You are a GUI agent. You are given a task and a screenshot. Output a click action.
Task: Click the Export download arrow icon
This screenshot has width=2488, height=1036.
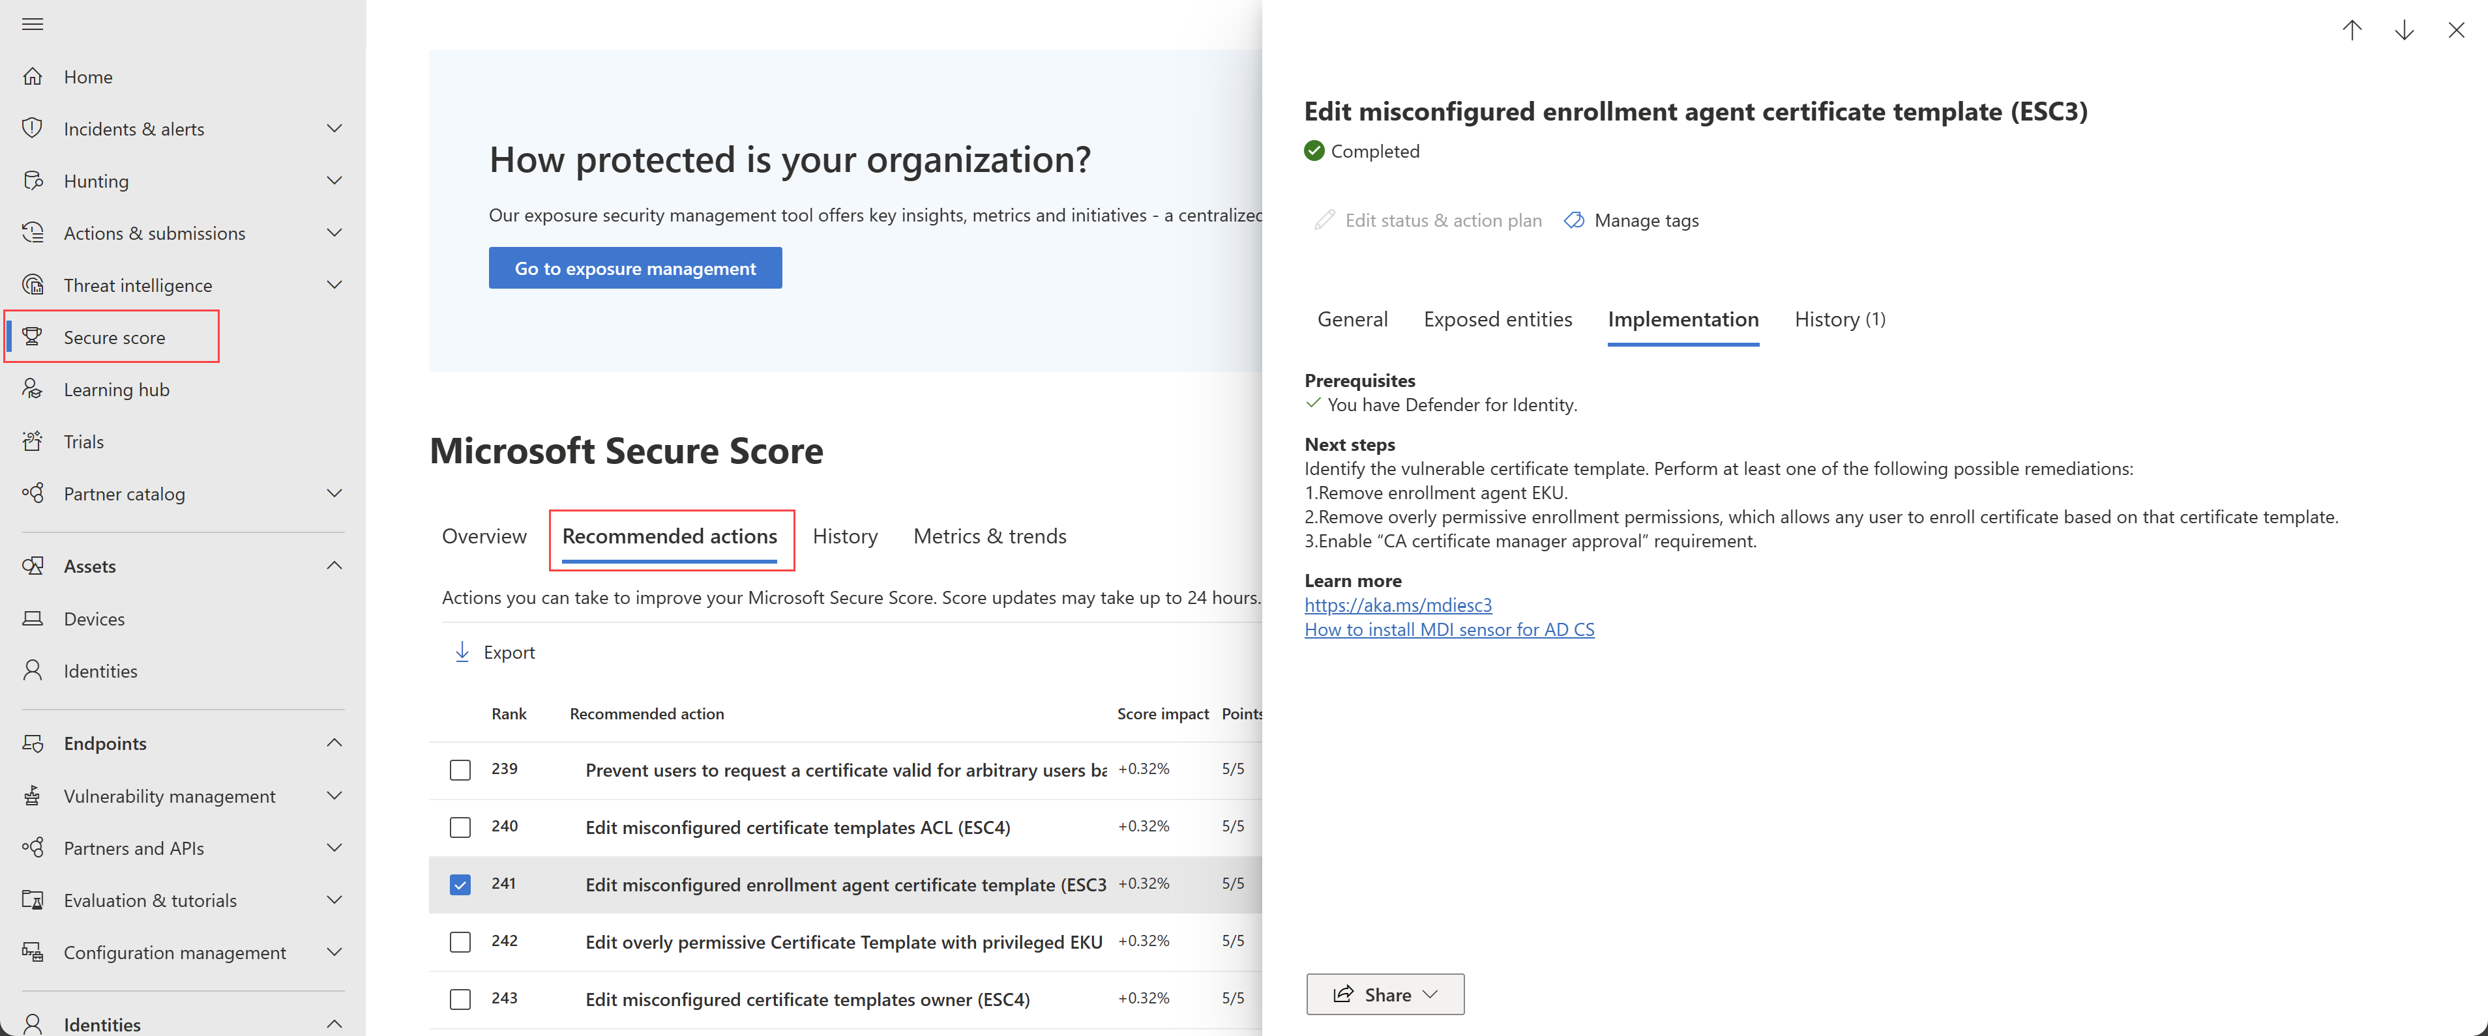point(462,652)
